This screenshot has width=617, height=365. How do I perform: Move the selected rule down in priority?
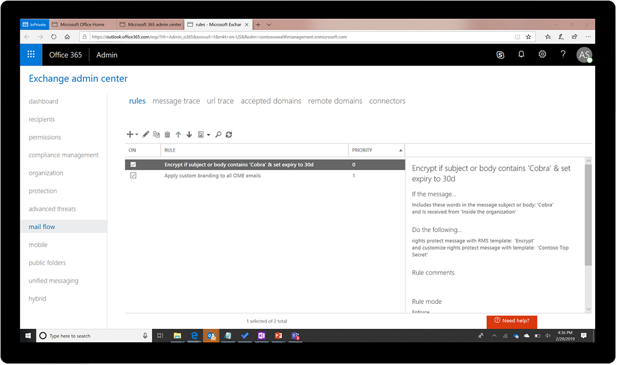coord(189,134)
